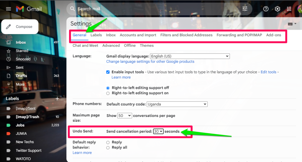302x162 pixels.
Task: Click the Compose button
Action: coord(20,27)
